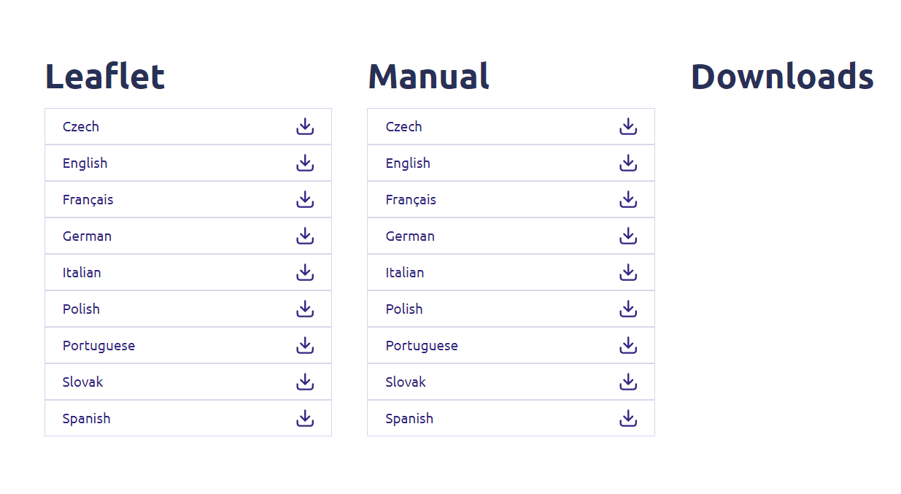Image resolution: width=901 pixels, height=494 pixels.
Task: Click download icon beside Français in Leaflet
Action: click(305, 199)
